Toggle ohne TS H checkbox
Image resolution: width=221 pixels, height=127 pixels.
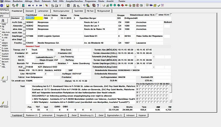tap(171, 15)
